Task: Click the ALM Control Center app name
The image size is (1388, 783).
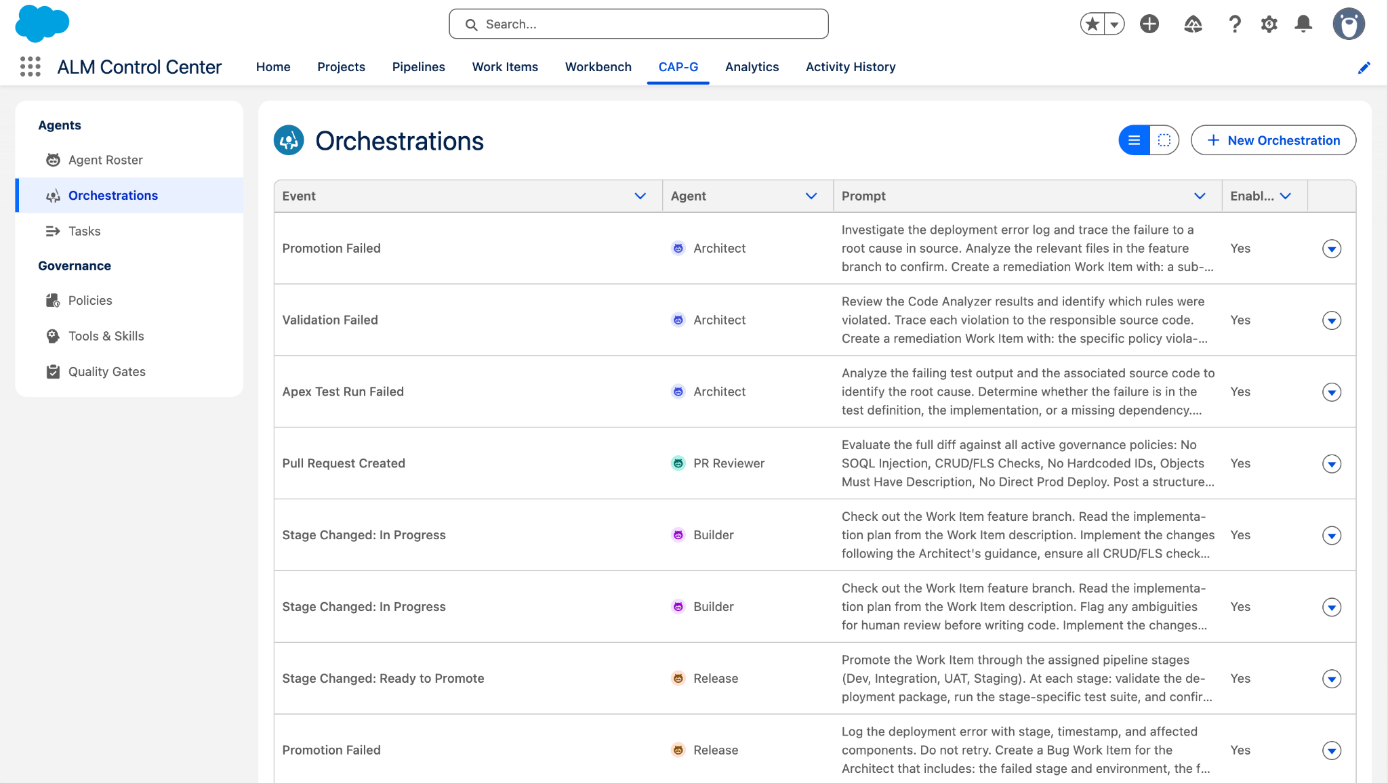Action: point(139,67)
